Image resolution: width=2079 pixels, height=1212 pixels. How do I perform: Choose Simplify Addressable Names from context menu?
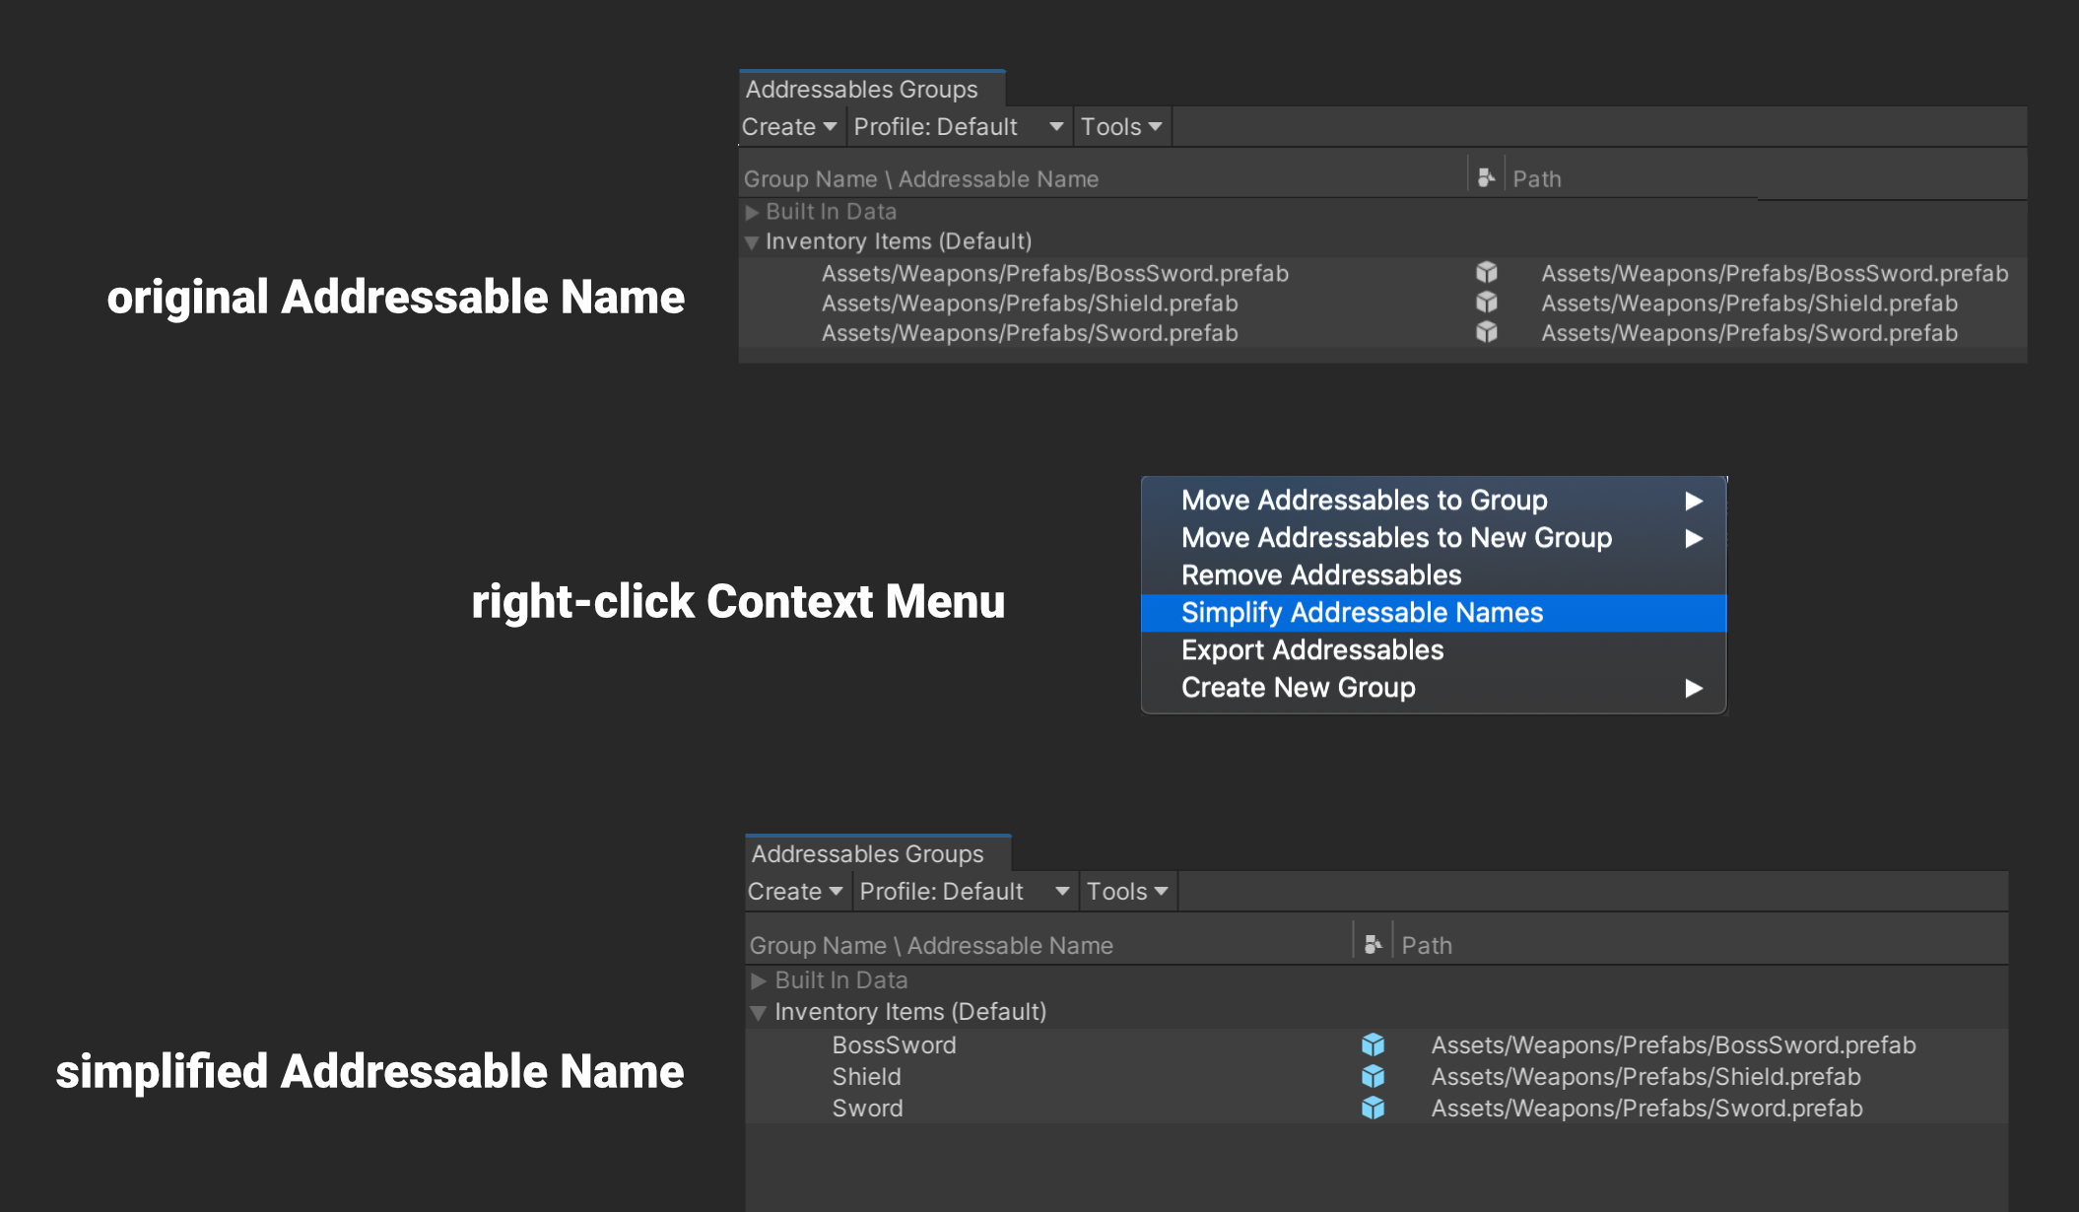(x=1362, y=613)
